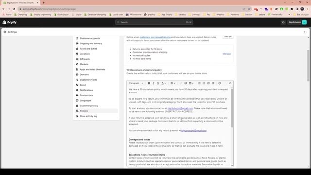This screenshot has width=311, height=175.
Task: Open insert table dropdown in editor
Action: click(x=191, y=83)
